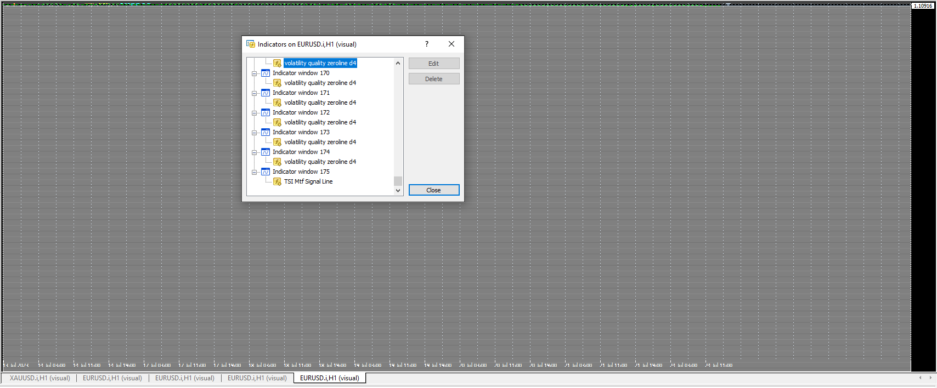Click the Indicators dialog title bar icon
937x388 pixels.
[x=251, y=44]
